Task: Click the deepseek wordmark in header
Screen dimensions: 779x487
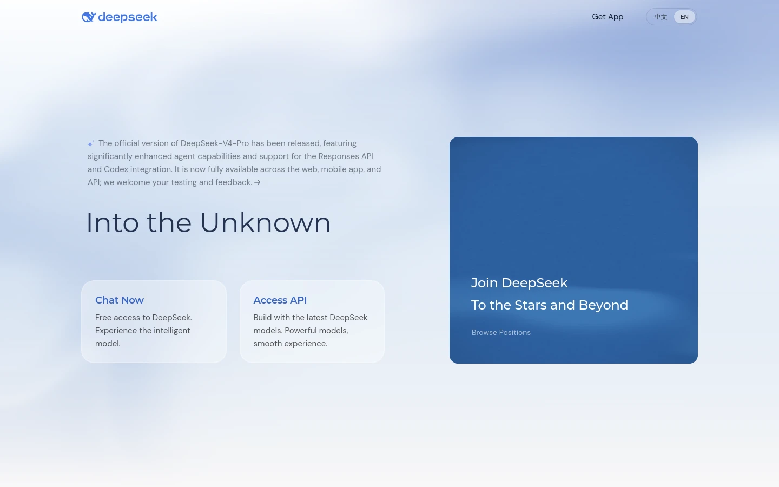Action: coord(128,17)
